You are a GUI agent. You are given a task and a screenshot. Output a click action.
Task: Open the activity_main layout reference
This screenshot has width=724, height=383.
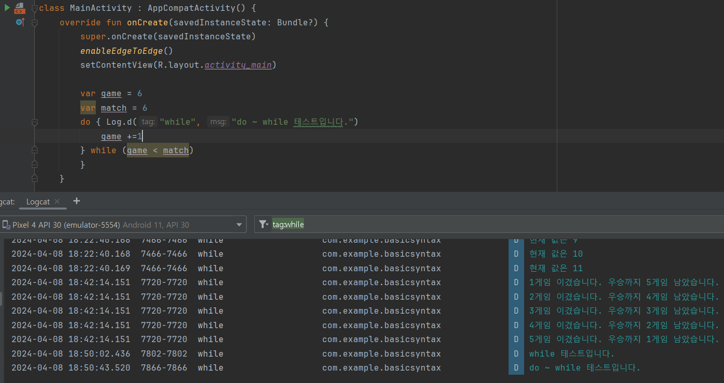tap(238, 65)
